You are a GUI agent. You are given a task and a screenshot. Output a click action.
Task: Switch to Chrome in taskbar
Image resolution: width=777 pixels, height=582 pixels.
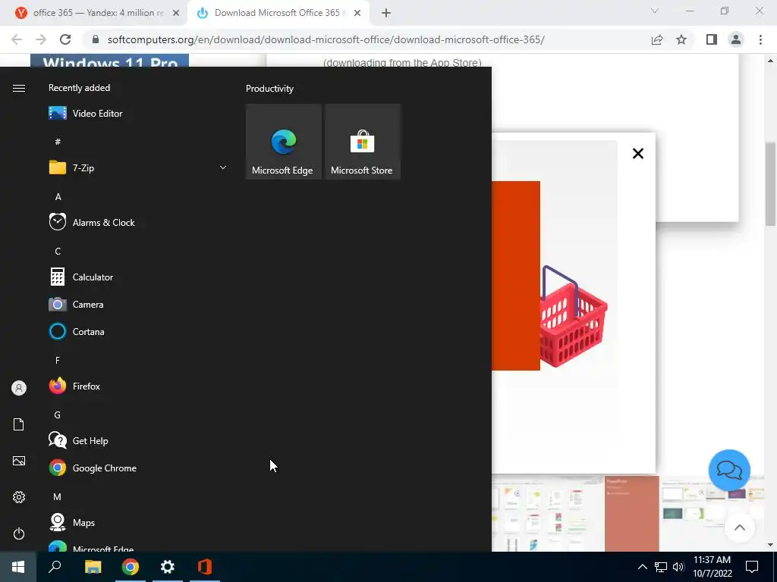131,567
